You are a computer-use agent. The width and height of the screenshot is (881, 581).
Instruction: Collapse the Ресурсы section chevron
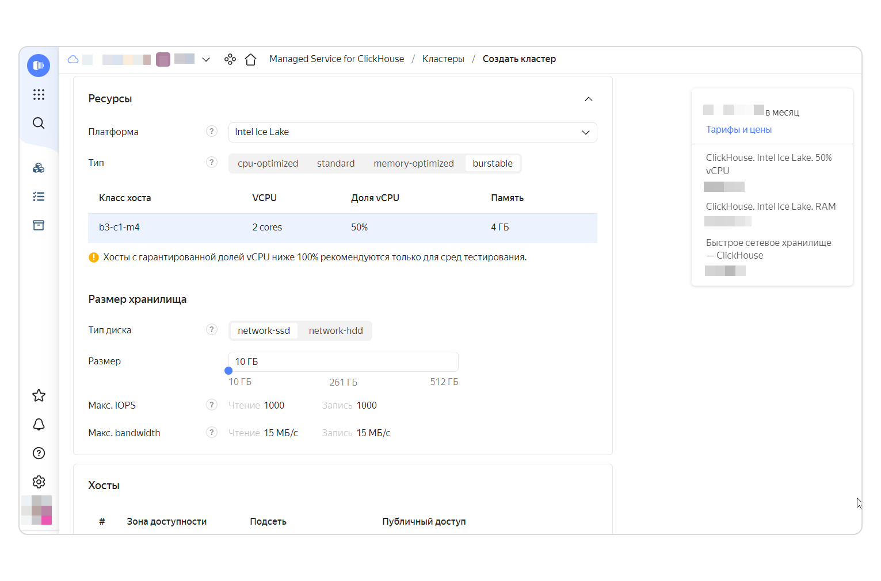point(589,99)
